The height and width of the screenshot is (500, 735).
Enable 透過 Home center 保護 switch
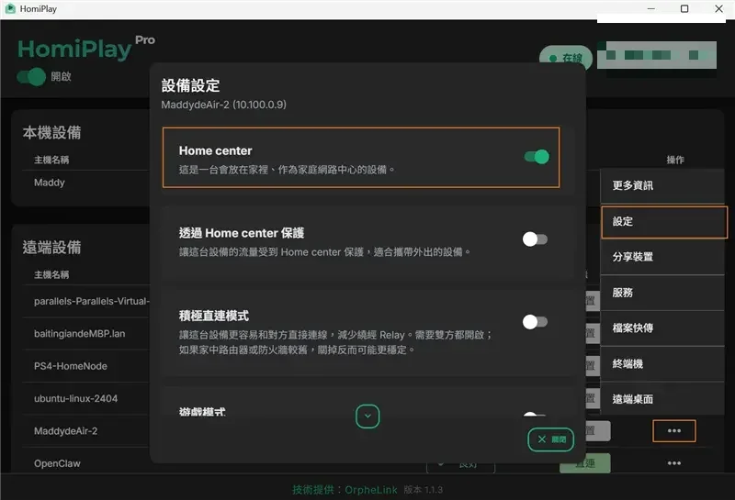tap(535, 239)
